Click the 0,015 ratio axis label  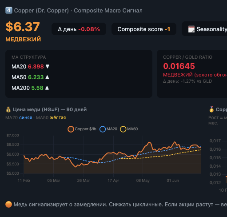click(x=215, y=158)
